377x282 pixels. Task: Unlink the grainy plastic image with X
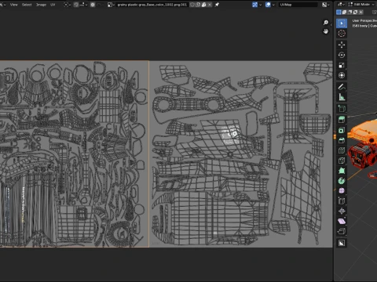coord(210,5)
